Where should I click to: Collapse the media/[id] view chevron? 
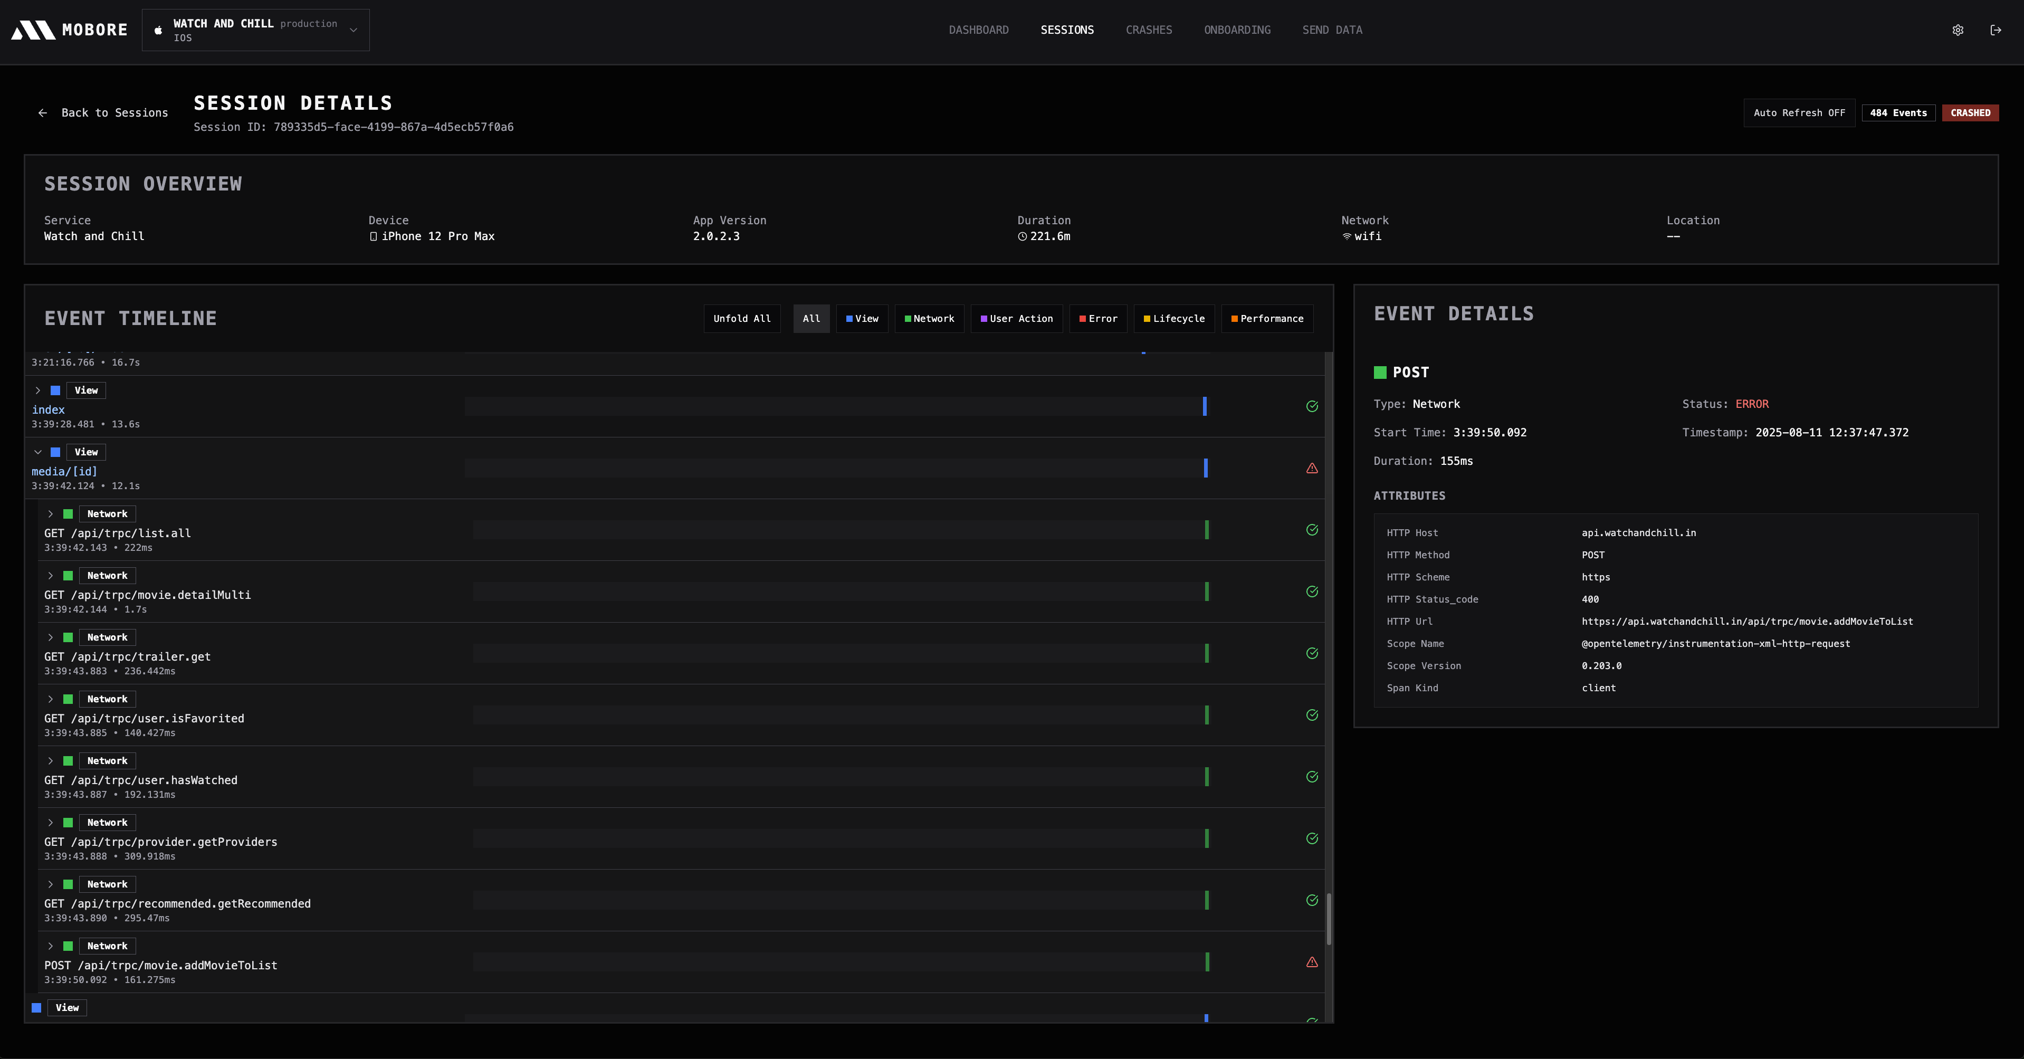pos(37,453)
